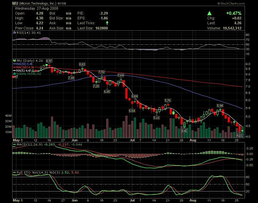This screenshot has height=203, width=258.
Task: Click the 80 level on stochastic axis
Action: click(247, 177)
